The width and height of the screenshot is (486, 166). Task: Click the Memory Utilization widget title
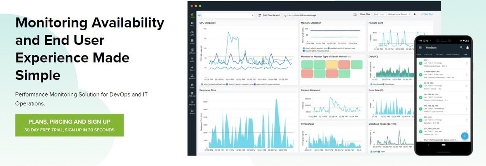coord(311,23)
